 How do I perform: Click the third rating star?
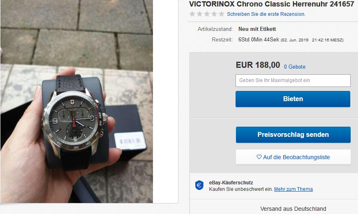(207, 14)
